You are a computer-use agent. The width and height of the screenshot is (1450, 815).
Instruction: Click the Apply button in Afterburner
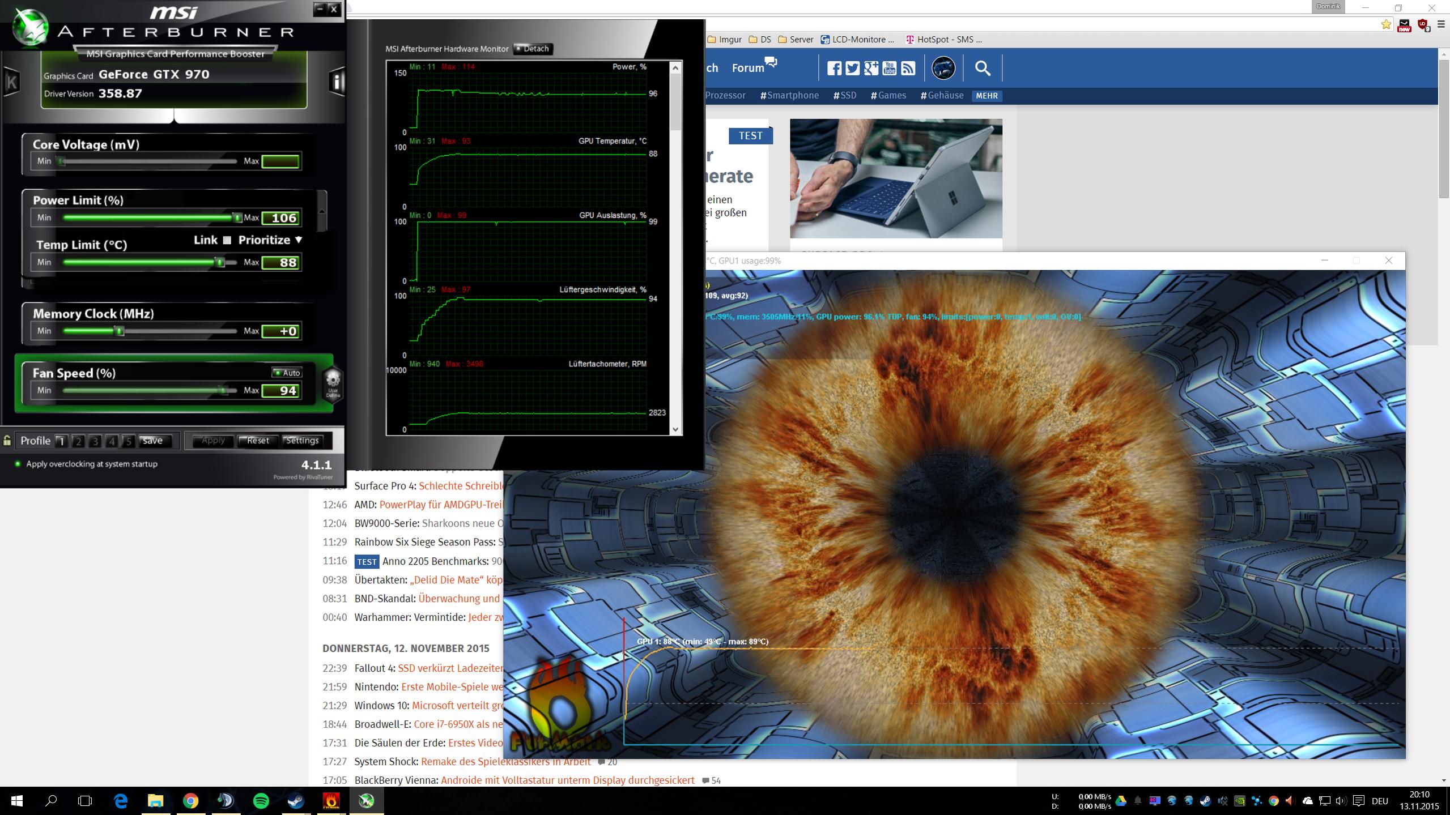pyautogui.click(x=213, y=441)
